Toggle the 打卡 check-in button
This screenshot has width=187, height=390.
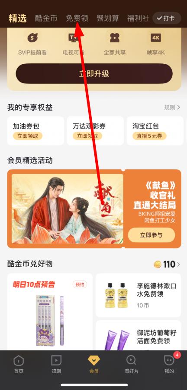[167, 18]
